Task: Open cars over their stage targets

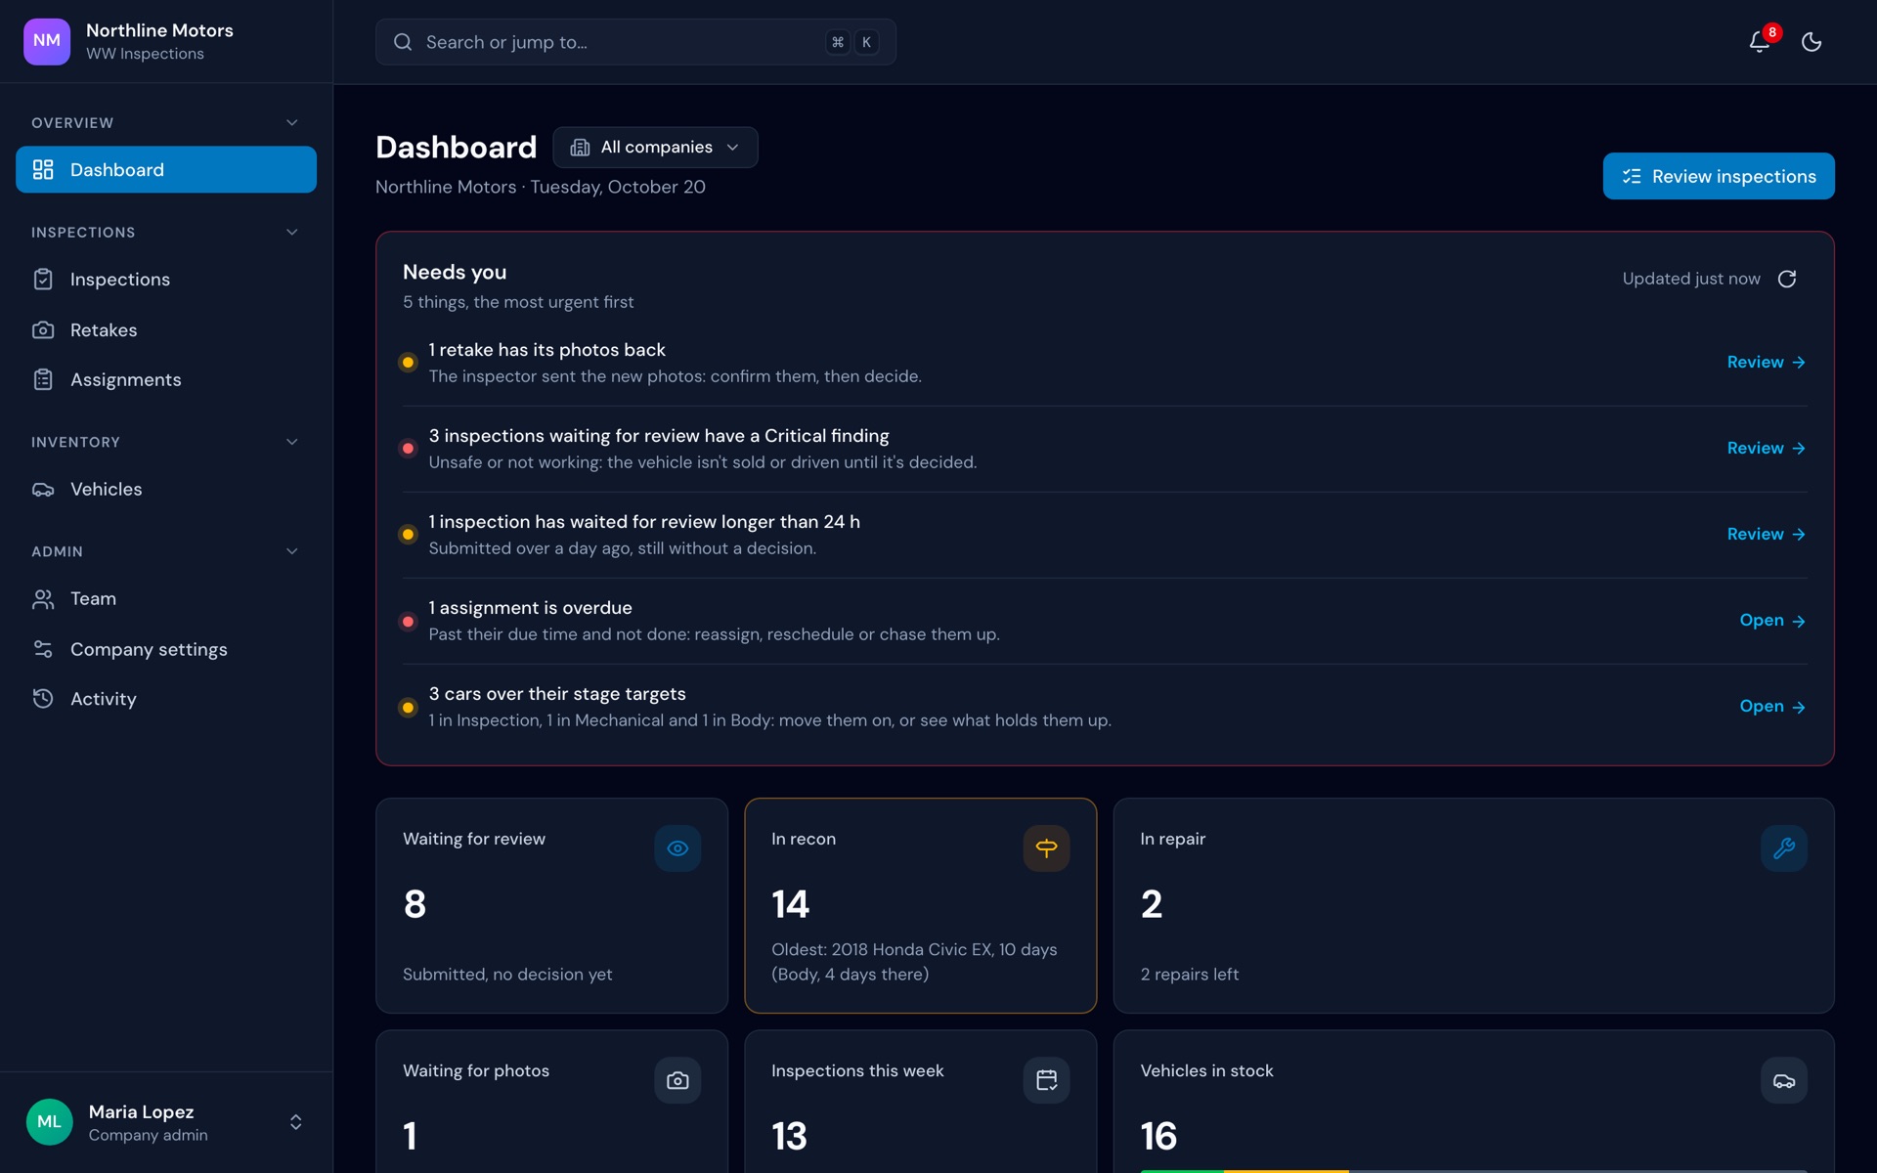Action: 1771,707
